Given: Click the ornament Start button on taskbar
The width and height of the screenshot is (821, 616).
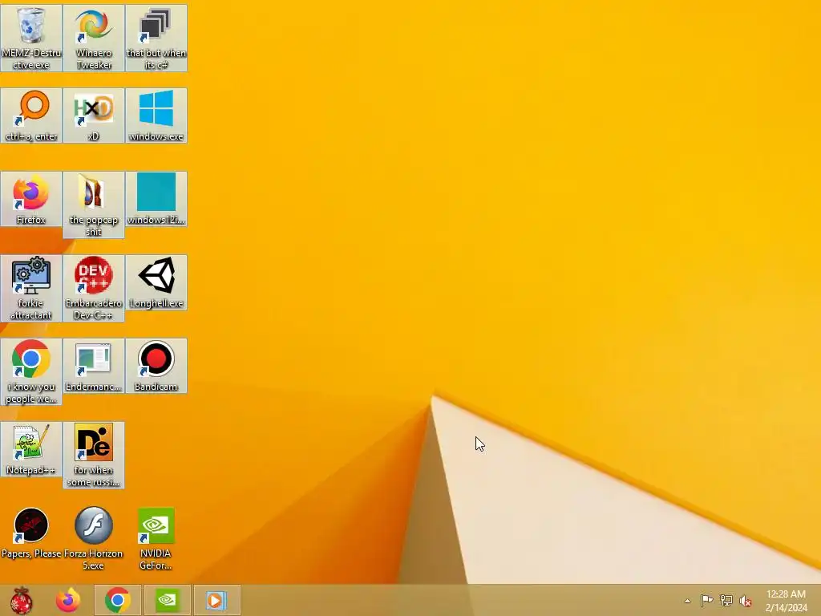Looking at the screenshot, I should click(x=21, y=600).
